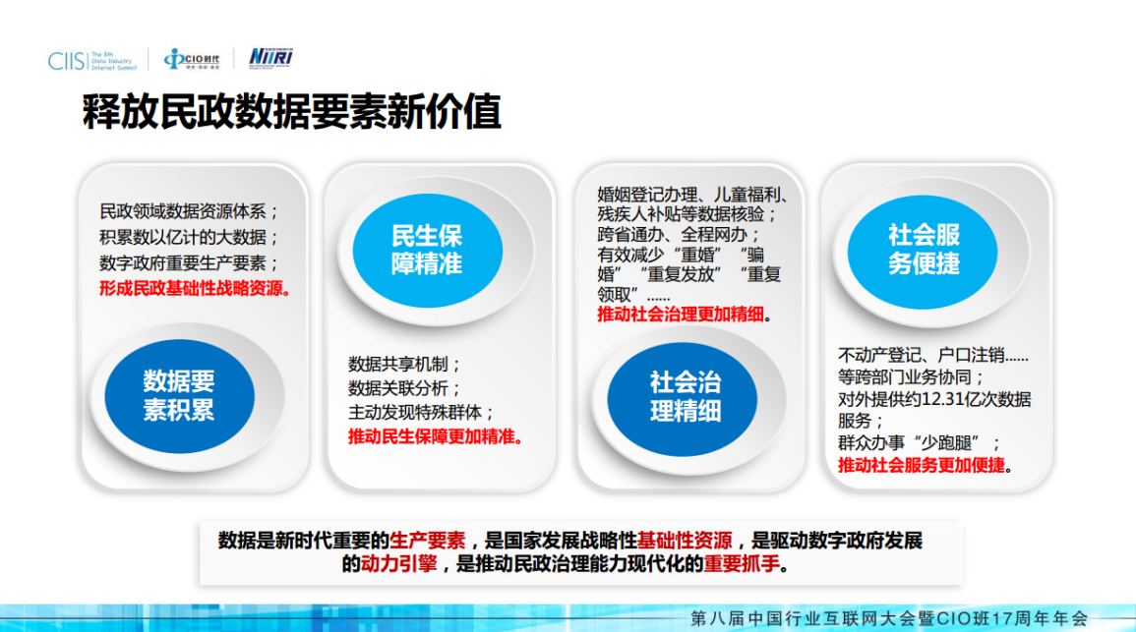Click the line 民政领域数据资源体系
1136x632 pixels.
[x=190, y=210]
